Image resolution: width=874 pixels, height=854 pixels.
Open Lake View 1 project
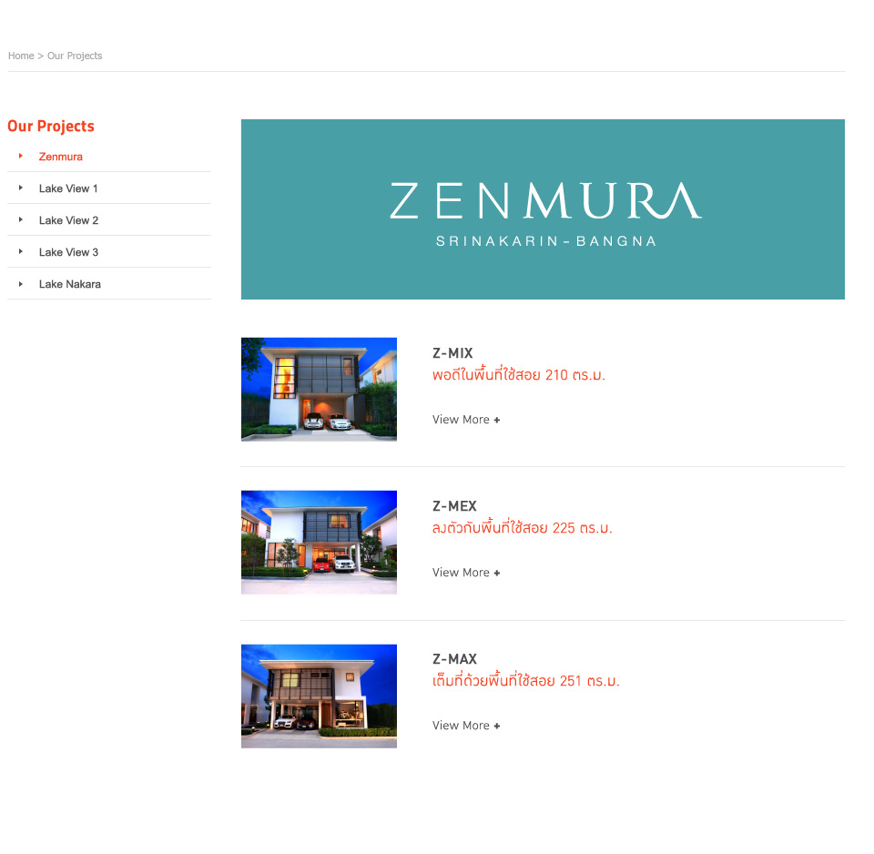point(68,188)
